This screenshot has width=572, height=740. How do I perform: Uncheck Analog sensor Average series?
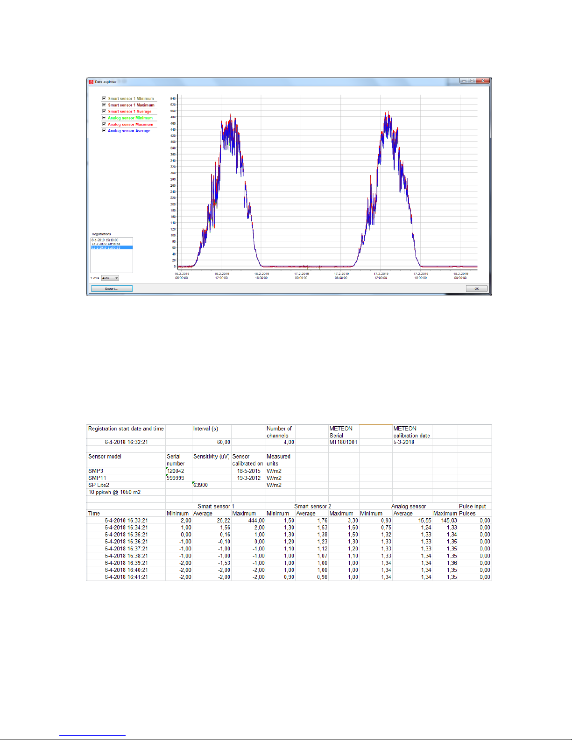tap(104, 131)
